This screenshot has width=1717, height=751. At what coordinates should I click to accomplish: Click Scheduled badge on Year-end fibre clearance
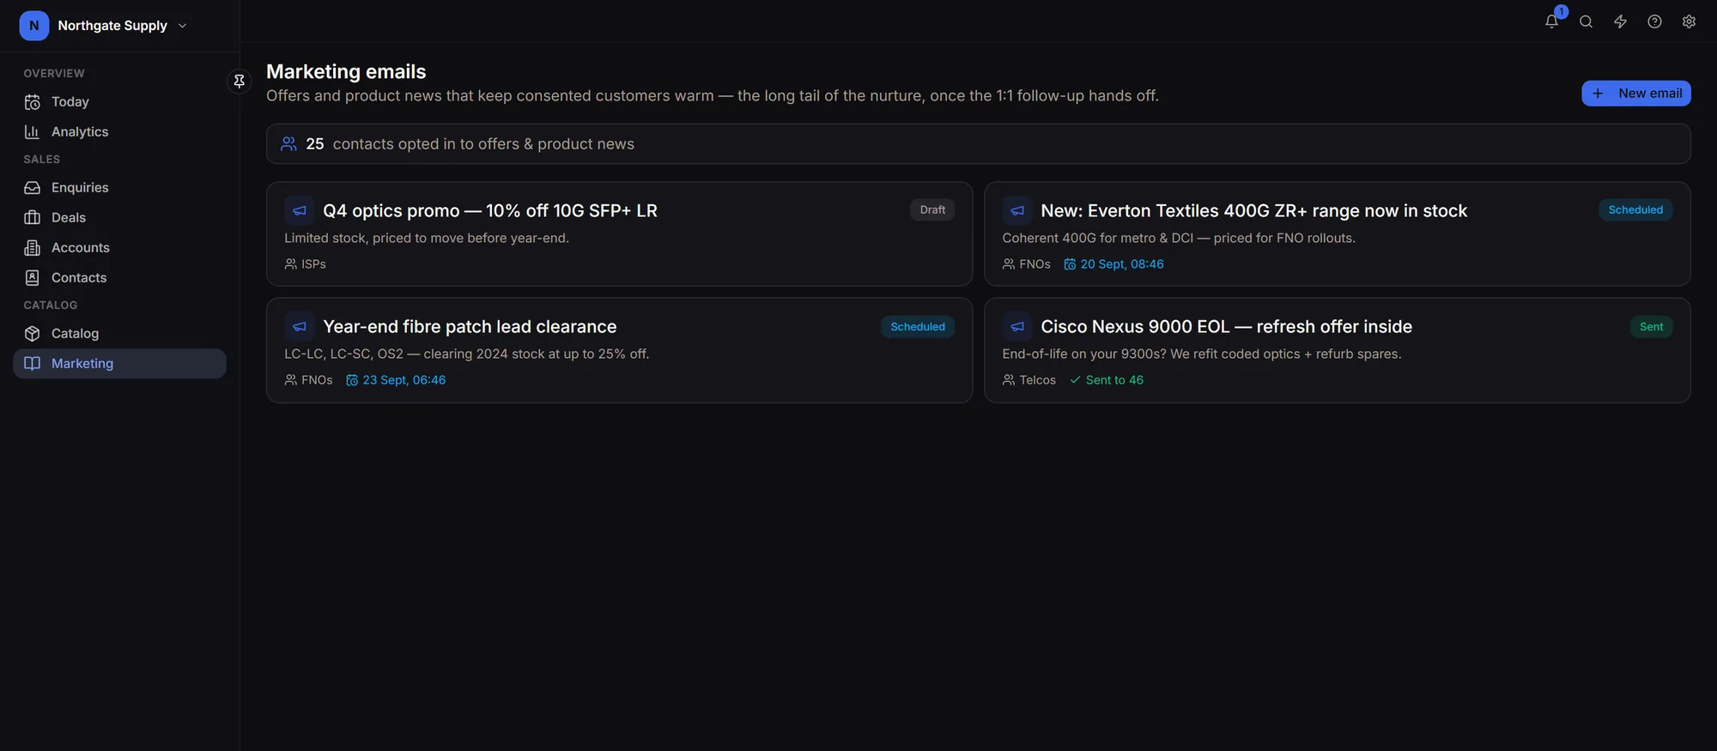click(x=917, y=327)
